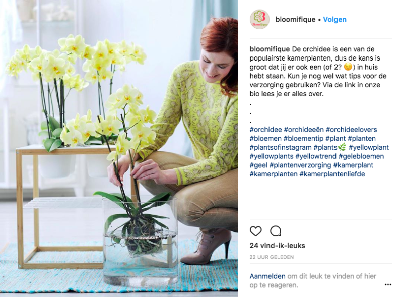This screenshot has height=297, width=403.
Task: Open the #gelebloemen hashtag
Action: pyautogui.click(x=361, y=156)
